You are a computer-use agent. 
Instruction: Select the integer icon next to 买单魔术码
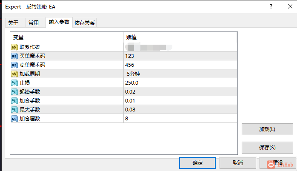point(14,56)
